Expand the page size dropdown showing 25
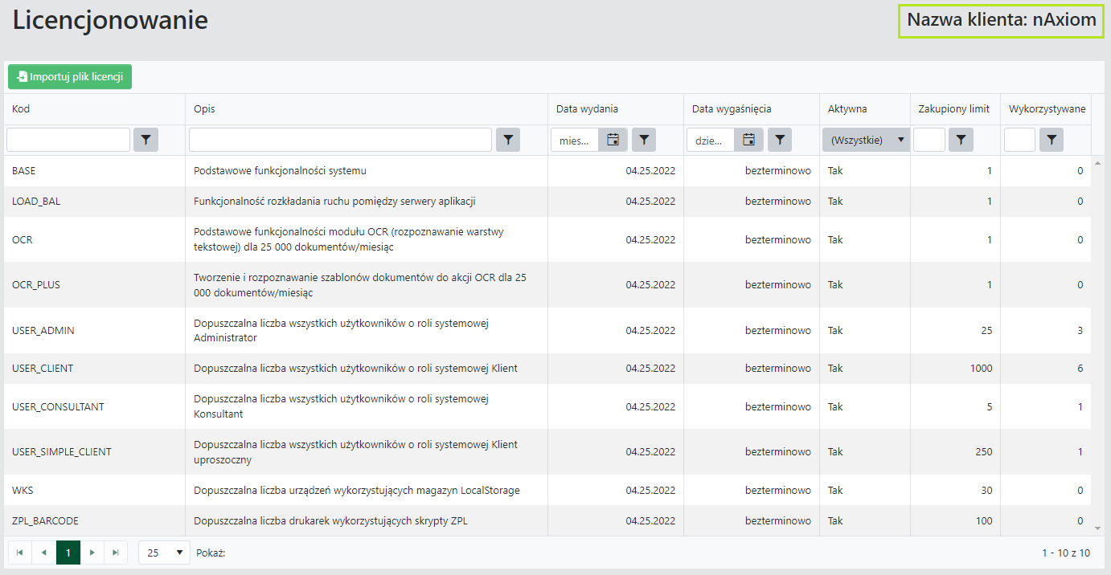 [x=164, y=553]
